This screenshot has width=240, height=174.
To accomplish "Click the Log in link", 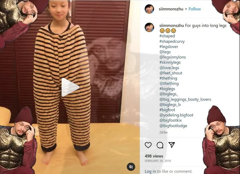I will coord(150,171).
